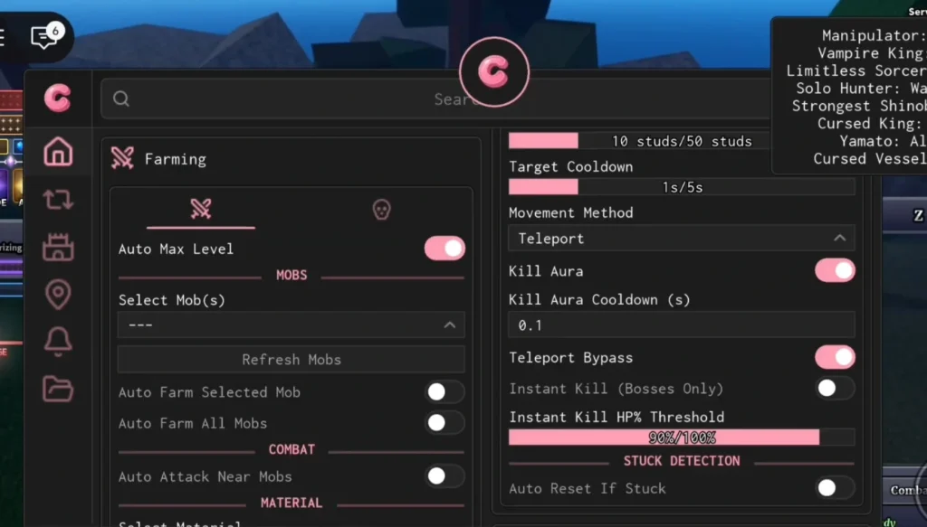Enable Auto Attack Near Mobs
The width and height of the screenshot is (927, 527).
(x=444, y=476)
